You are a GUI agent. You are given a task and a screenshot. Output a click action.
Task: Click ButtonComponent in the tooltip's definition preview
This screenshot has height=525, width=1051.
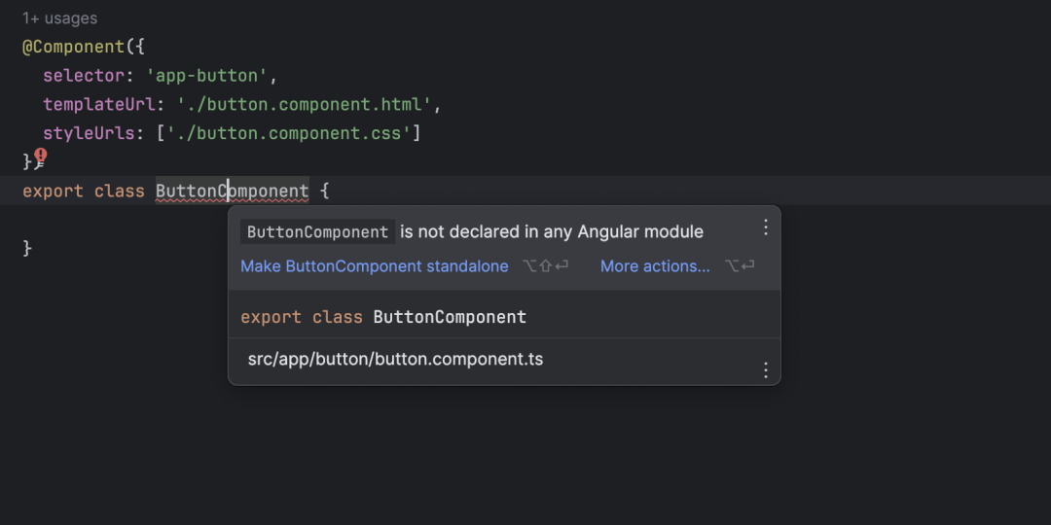click(x=450, y=317)
